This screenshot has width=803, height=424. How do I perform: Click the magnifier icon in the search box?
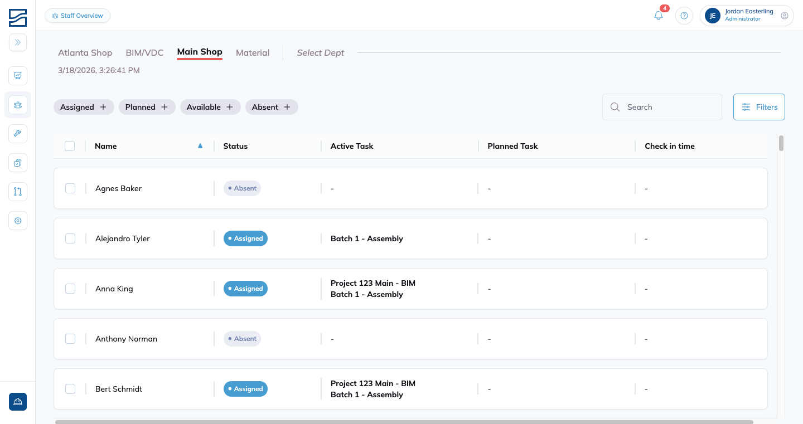click(x=615, y=107)
